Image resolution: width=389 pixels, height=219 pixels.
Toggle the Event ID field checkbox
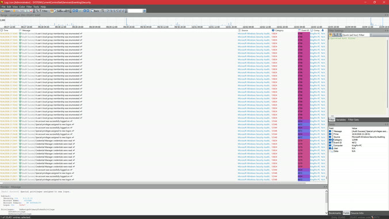pyautogui.click(x=330, y=143)
